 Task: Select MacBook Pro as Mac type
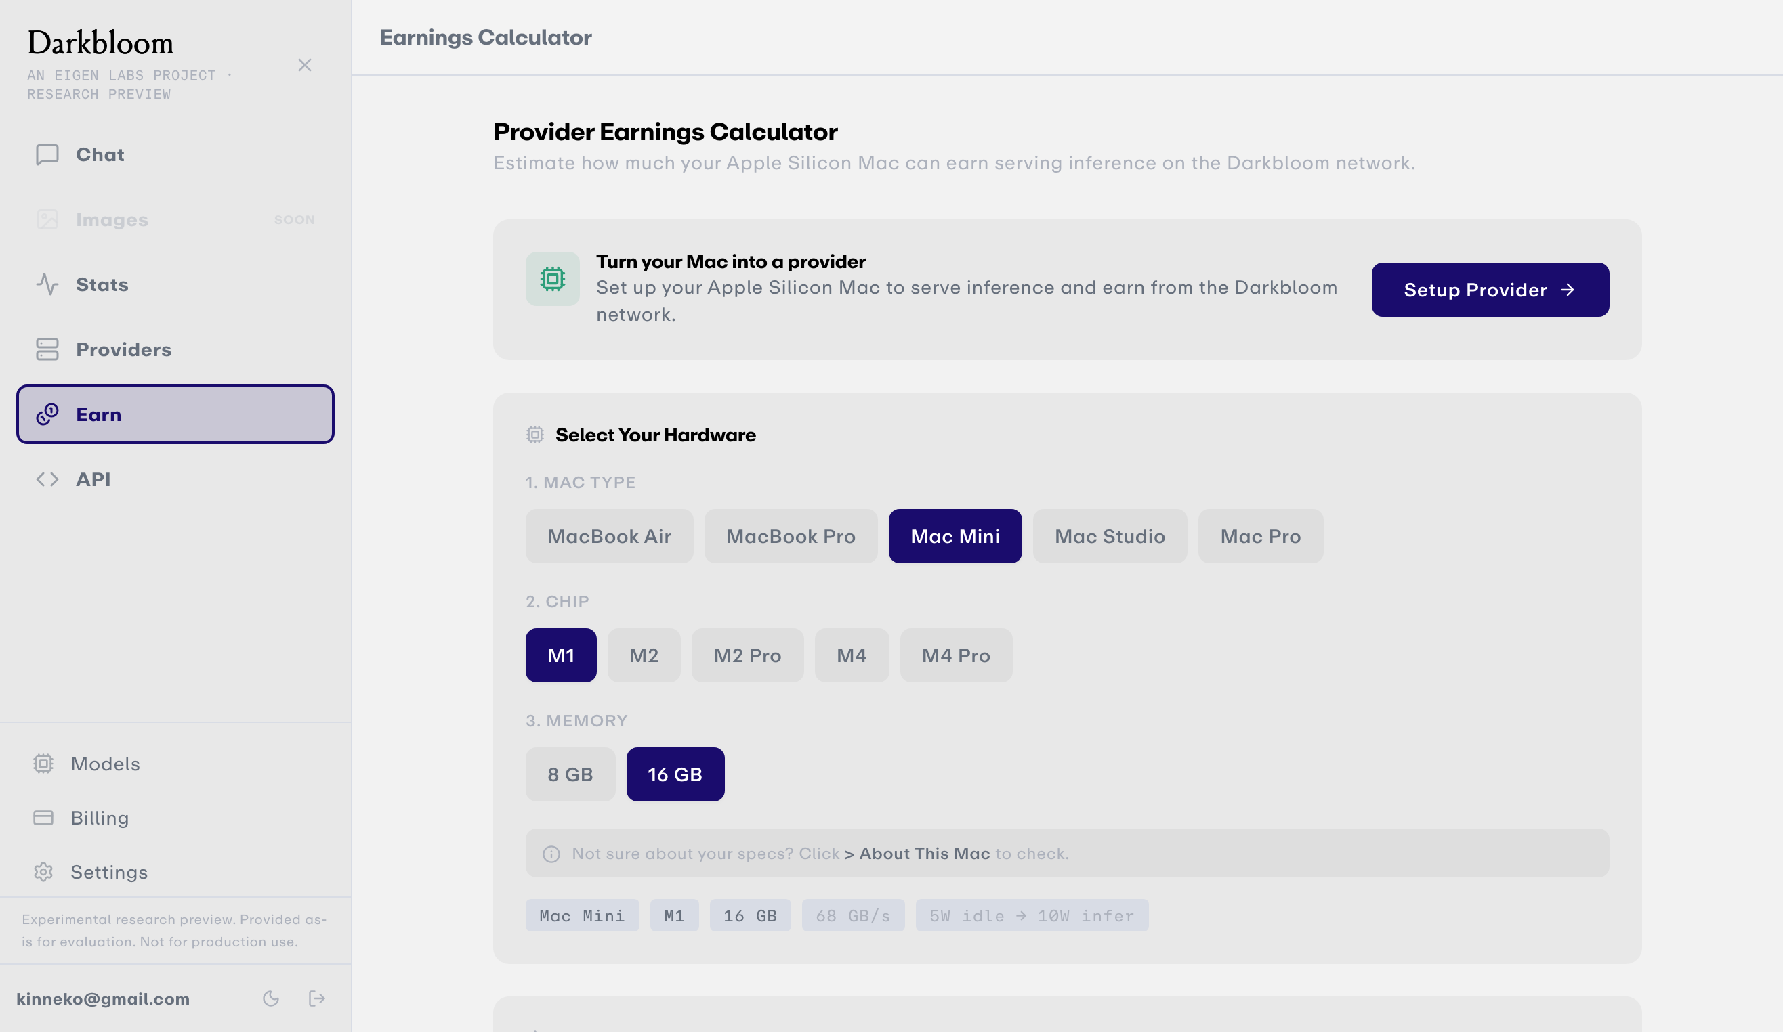(791, 537)
